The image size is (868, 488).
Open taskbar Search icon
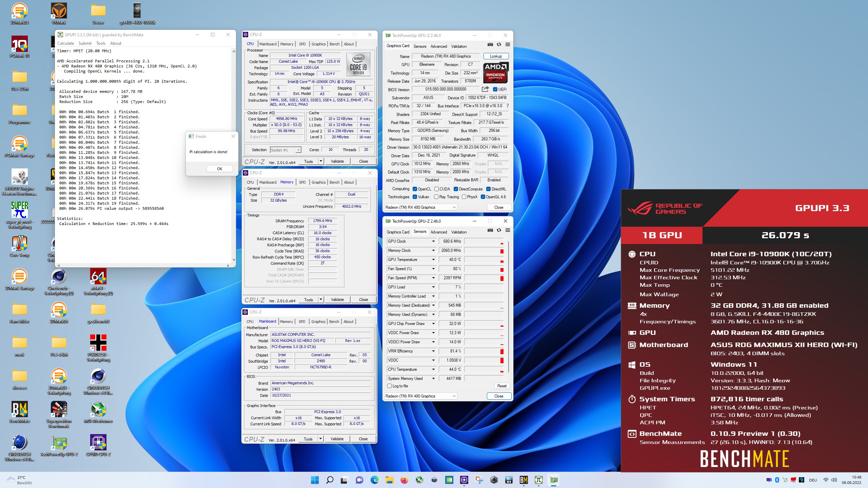pyautogui.click(x=330, y=480)
